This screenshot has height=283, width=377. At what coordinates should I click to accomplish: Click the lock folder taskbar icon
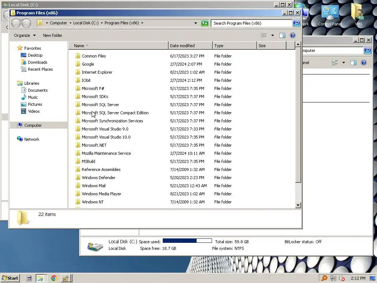(66, 279)
